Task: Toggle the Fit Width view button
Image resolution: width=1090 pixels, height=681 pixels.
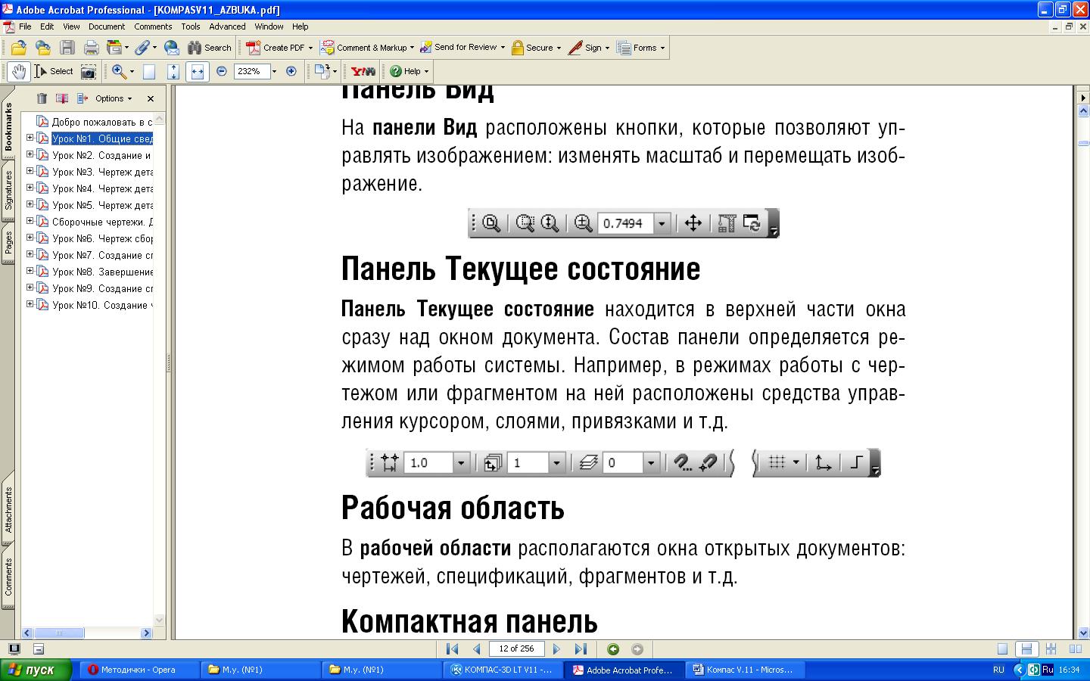Action: pyautogui.click(x=198, y=71)
